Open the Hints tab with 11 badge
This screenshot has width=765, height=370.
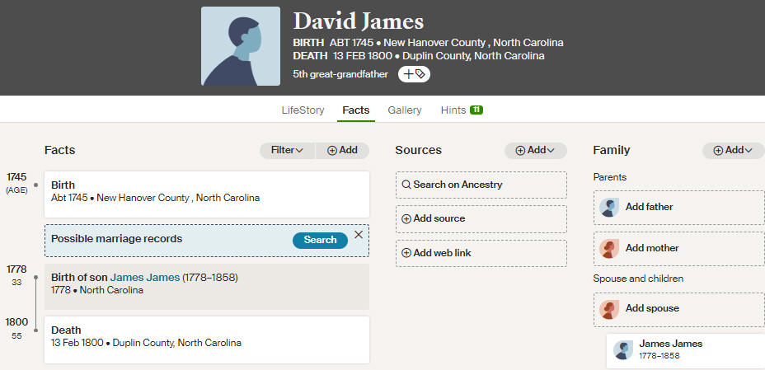coord(462,110)
